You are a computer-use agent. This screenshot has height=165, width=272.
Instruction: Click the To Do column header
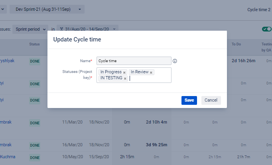tap(236, 44)
